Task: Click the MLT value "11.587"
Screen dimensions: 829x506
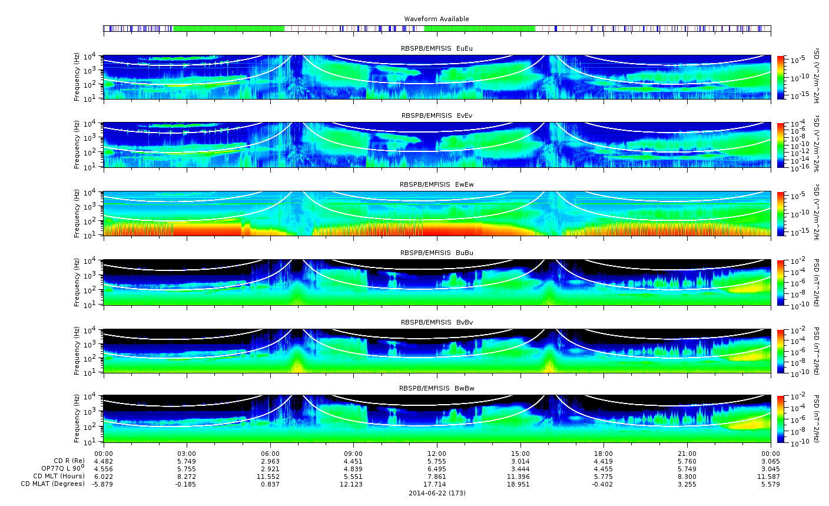Action: coord(771,476)
